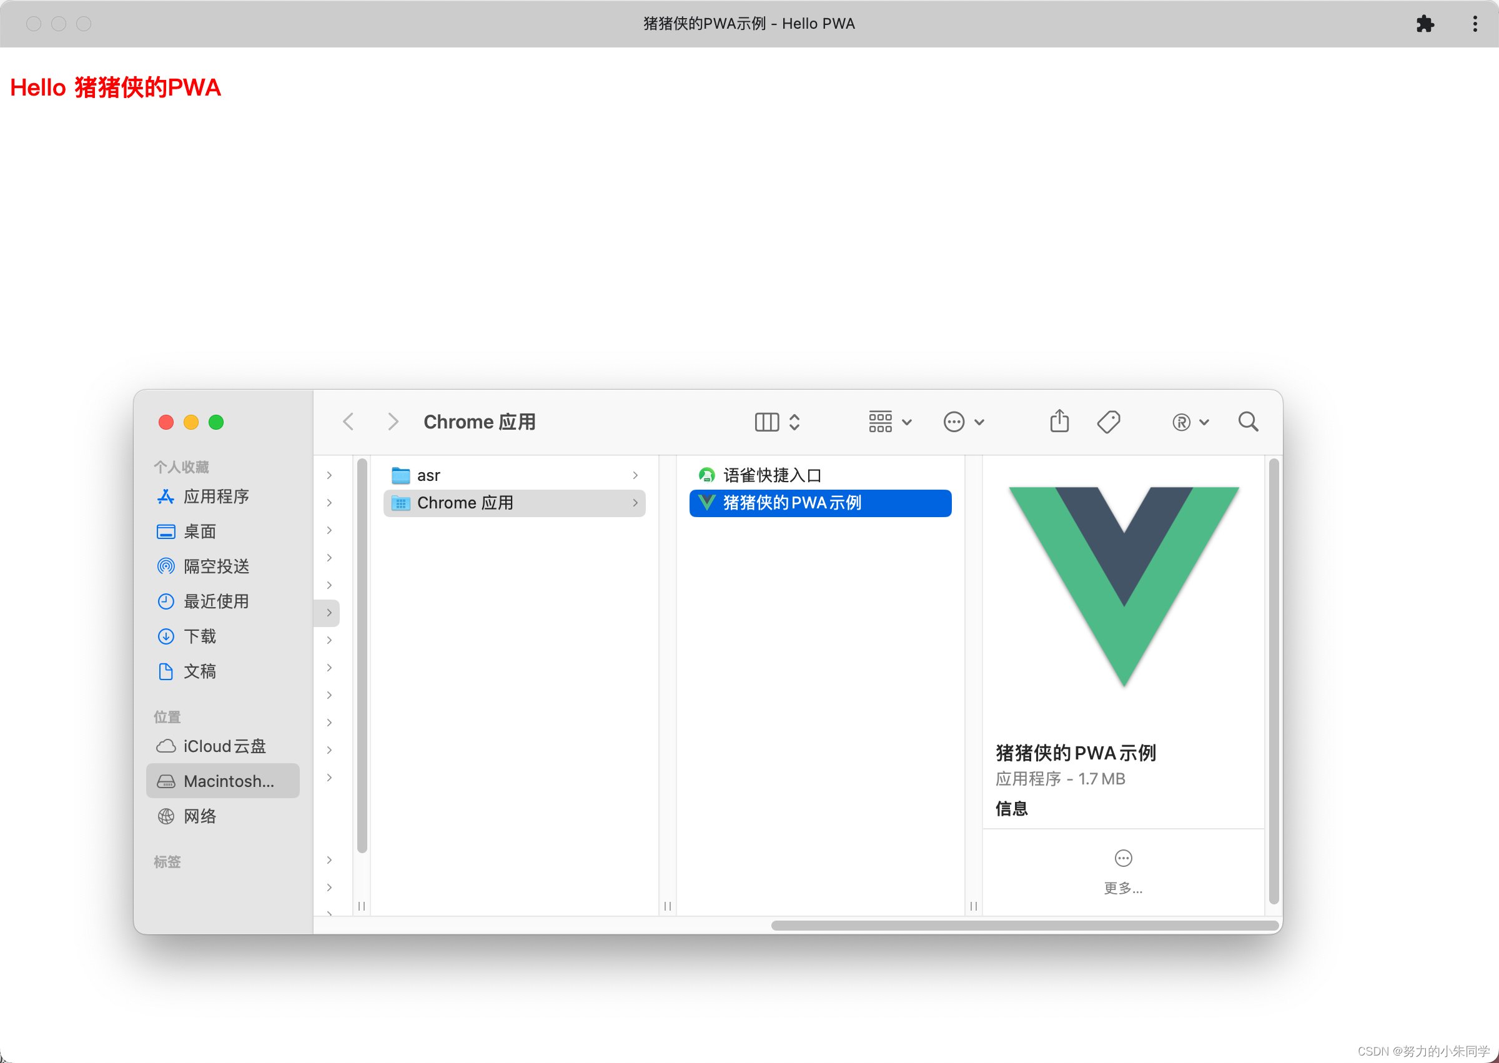This screenshot has width=1499, height=1063.
Task: Open 下载 in the sidebar
Action: click(222, 636)
